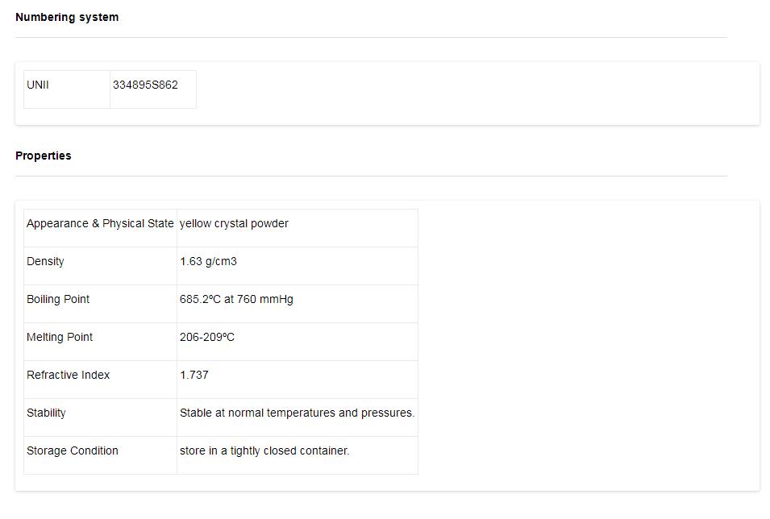Click the UNII value 334895S862
Viewport: 770px width, 519px height.
point(145,85)
